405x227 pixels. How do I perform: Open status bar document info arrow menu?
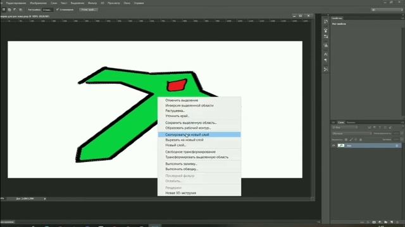(x=45, y=199)
